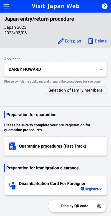Expand the applicant dropdown arrow
The height and width of the screenshot is (216, 111).
click(101, 69)
